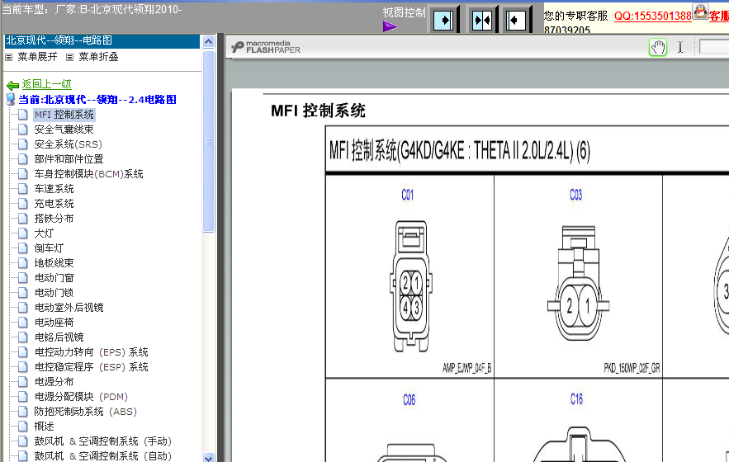Click the QQ penguin customer service icon

point(700,12)
